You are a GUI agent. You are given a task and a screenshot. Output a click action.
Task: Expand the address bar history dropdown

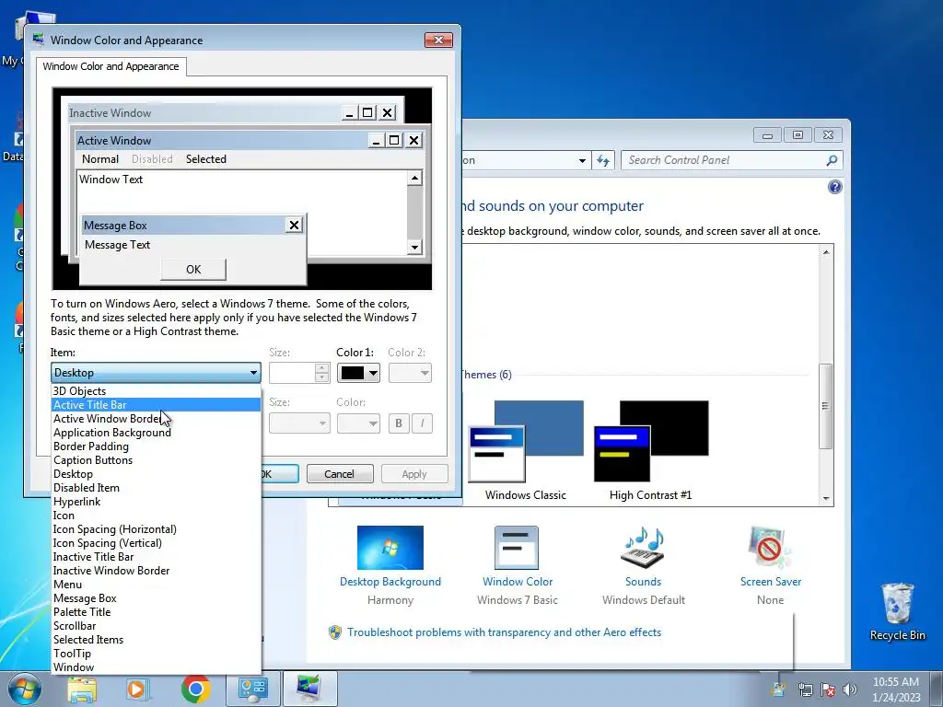point(582,160)
